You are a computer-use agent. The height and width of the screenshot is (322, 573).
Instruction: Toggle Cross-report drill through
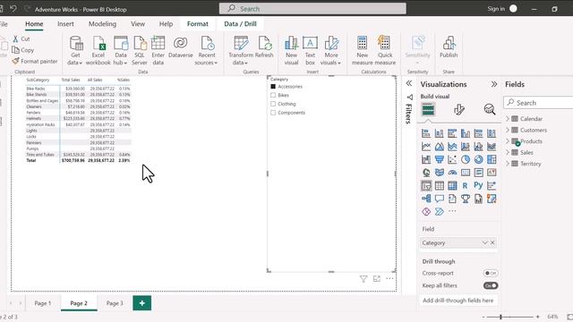[x=491, y=273]
